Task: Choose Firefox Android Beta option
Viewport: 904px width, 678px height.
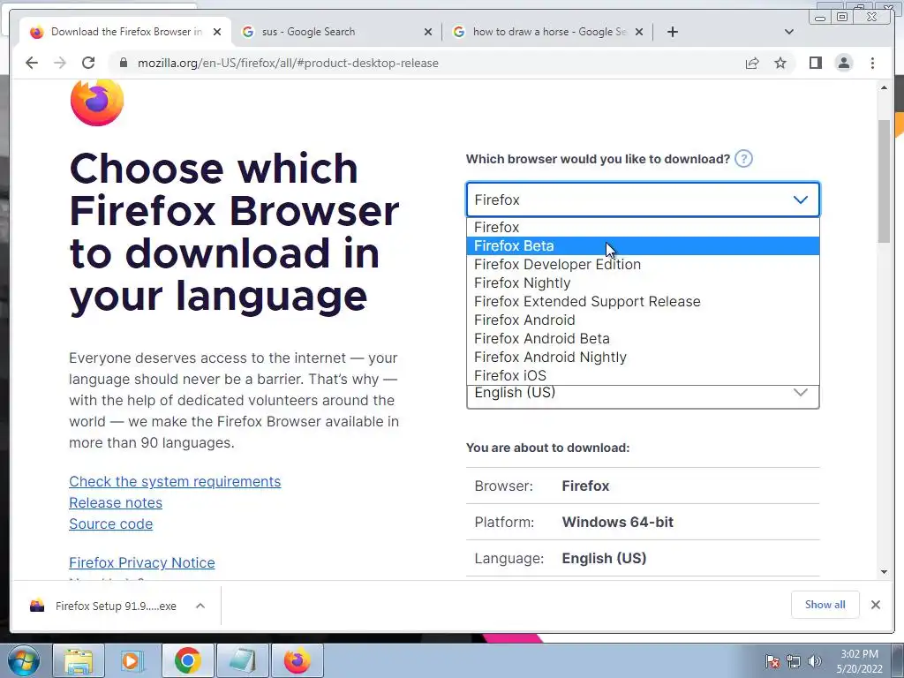Action: (643, 338)
